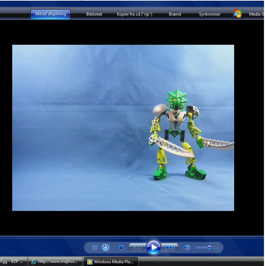Screen dimensions: 265x266
Task: Switch to Windows Media Player taskbar button
Action: click(111, 261)
